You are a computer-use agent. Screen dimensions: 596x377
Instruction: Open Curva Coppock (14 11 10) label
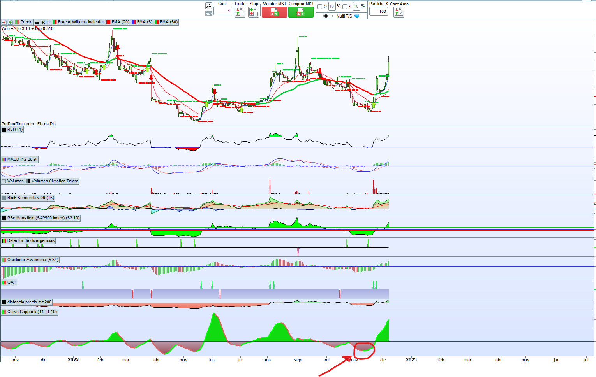click(x=32, y=312)
